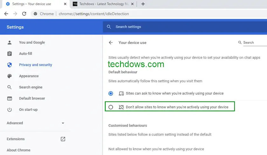Click the Your device use heading
267x155 pixels.
point(133,43)
